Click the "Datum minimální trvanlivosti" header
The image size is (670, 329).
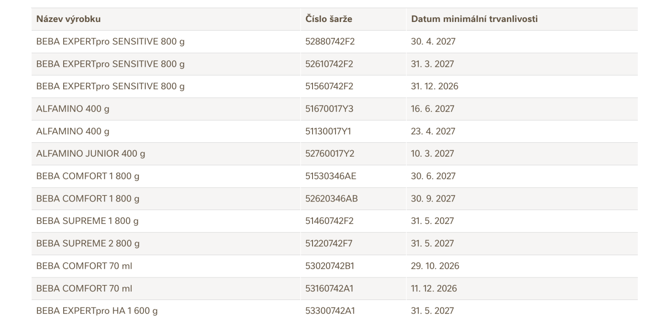[474, 19]
